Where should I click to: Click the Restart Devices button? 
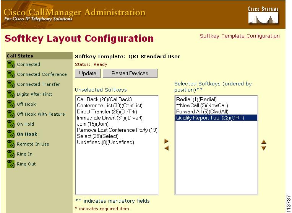click(130, 74)
